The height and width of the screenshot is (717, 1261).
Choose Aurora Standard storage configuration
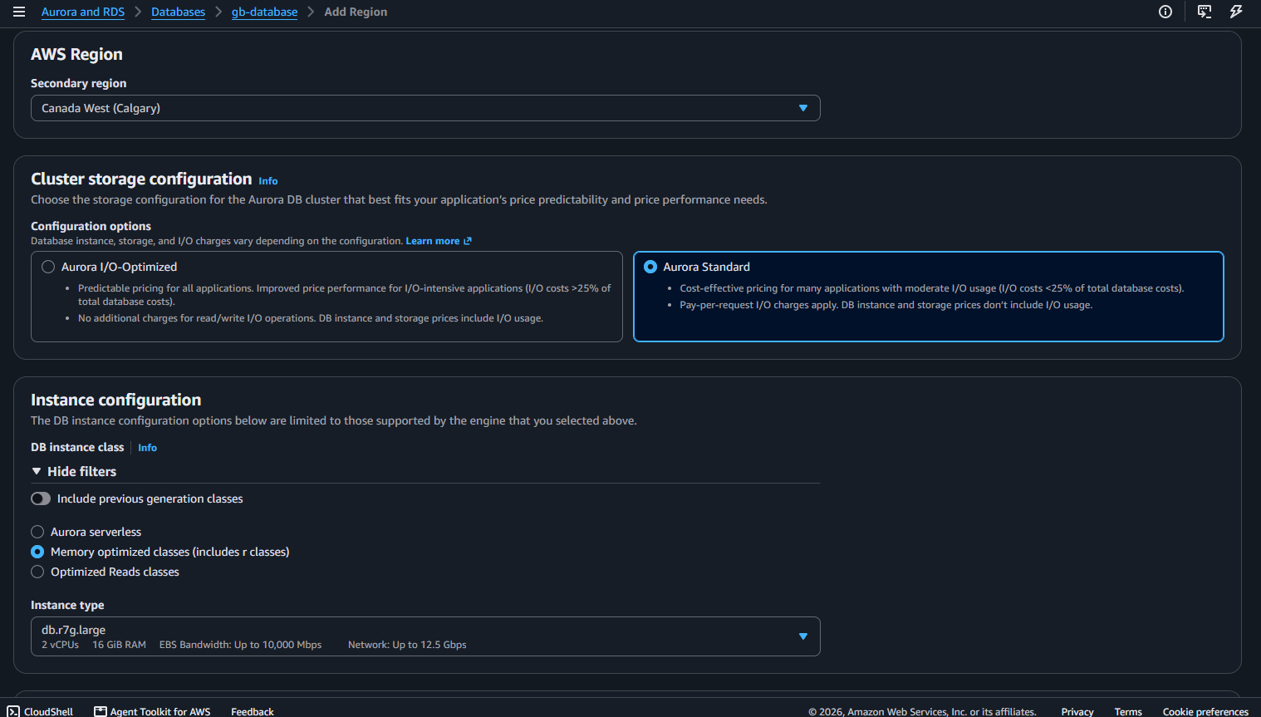650,267
